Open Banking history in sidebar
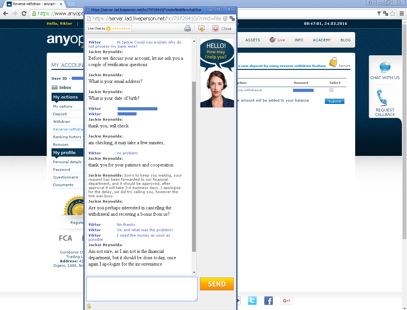Image resolution: width=407 pixels, height=310 pixels. pyautogui.click(x=67, y=137)
